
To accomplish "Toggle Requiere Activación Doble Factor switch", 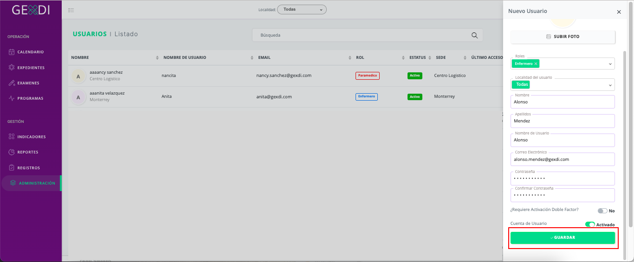I will point(602,211).
